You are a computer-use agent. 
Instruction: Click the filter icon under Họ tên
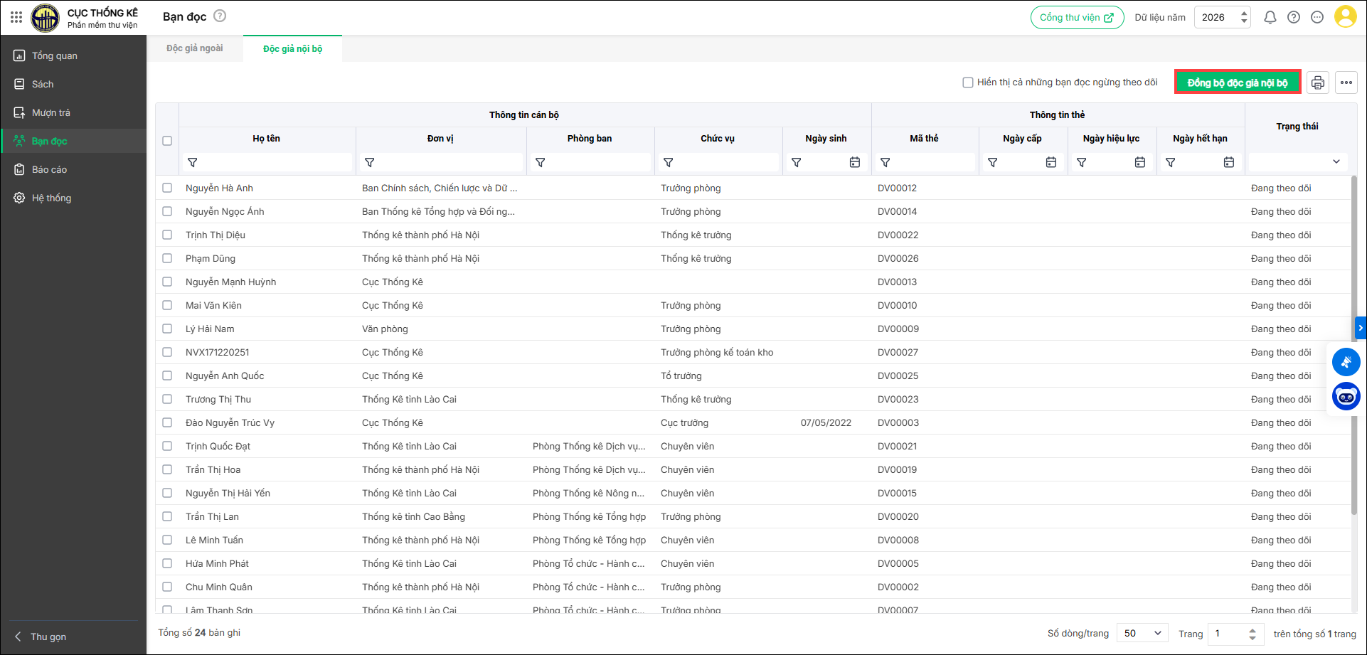click(192, 163)
